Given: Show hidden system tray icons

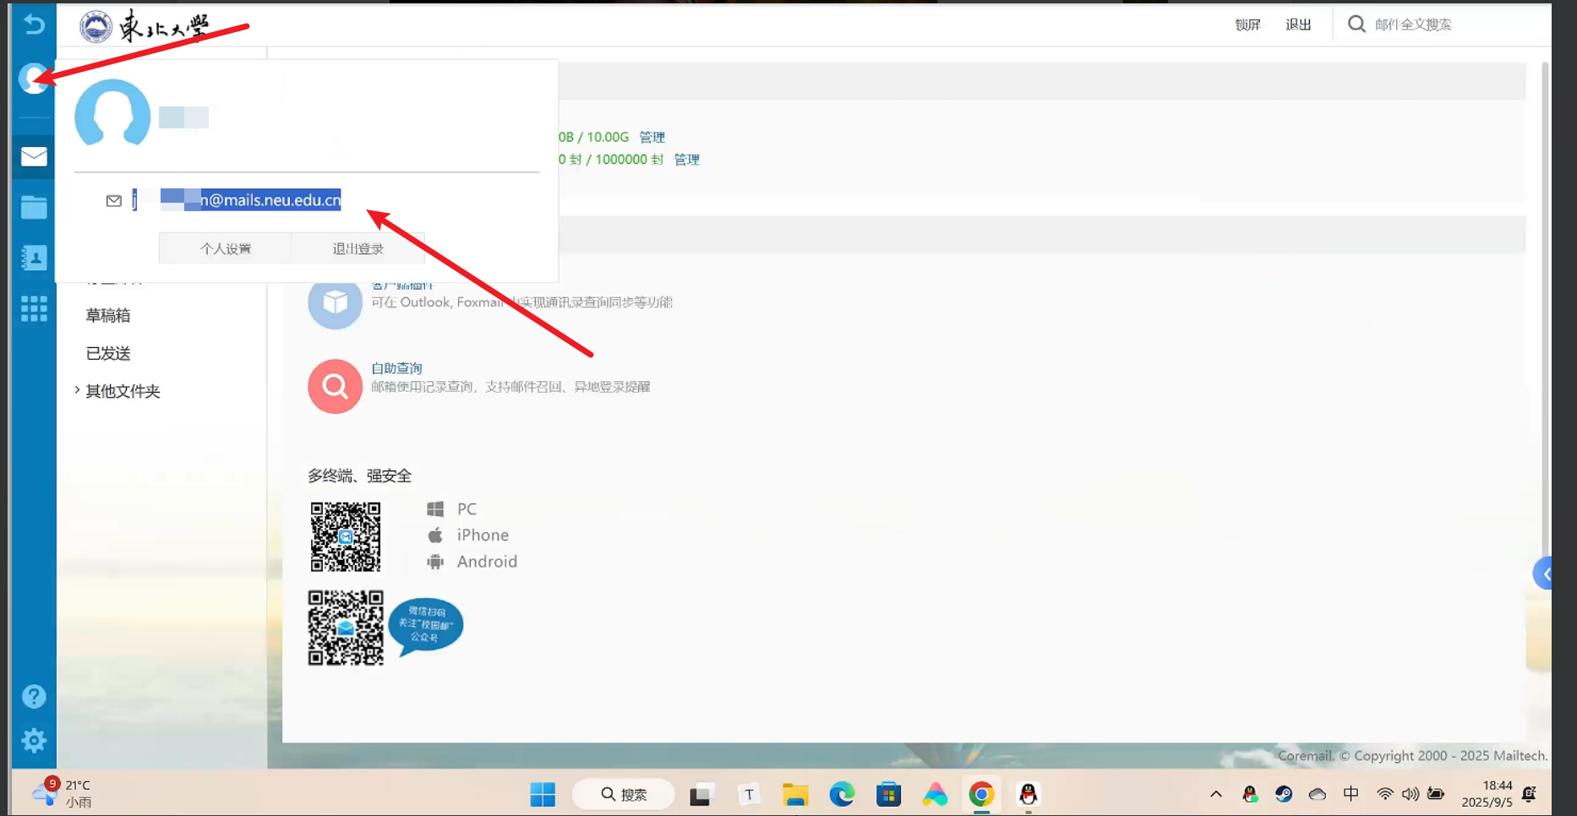Looking at the screenshot, I should 1216,794.
